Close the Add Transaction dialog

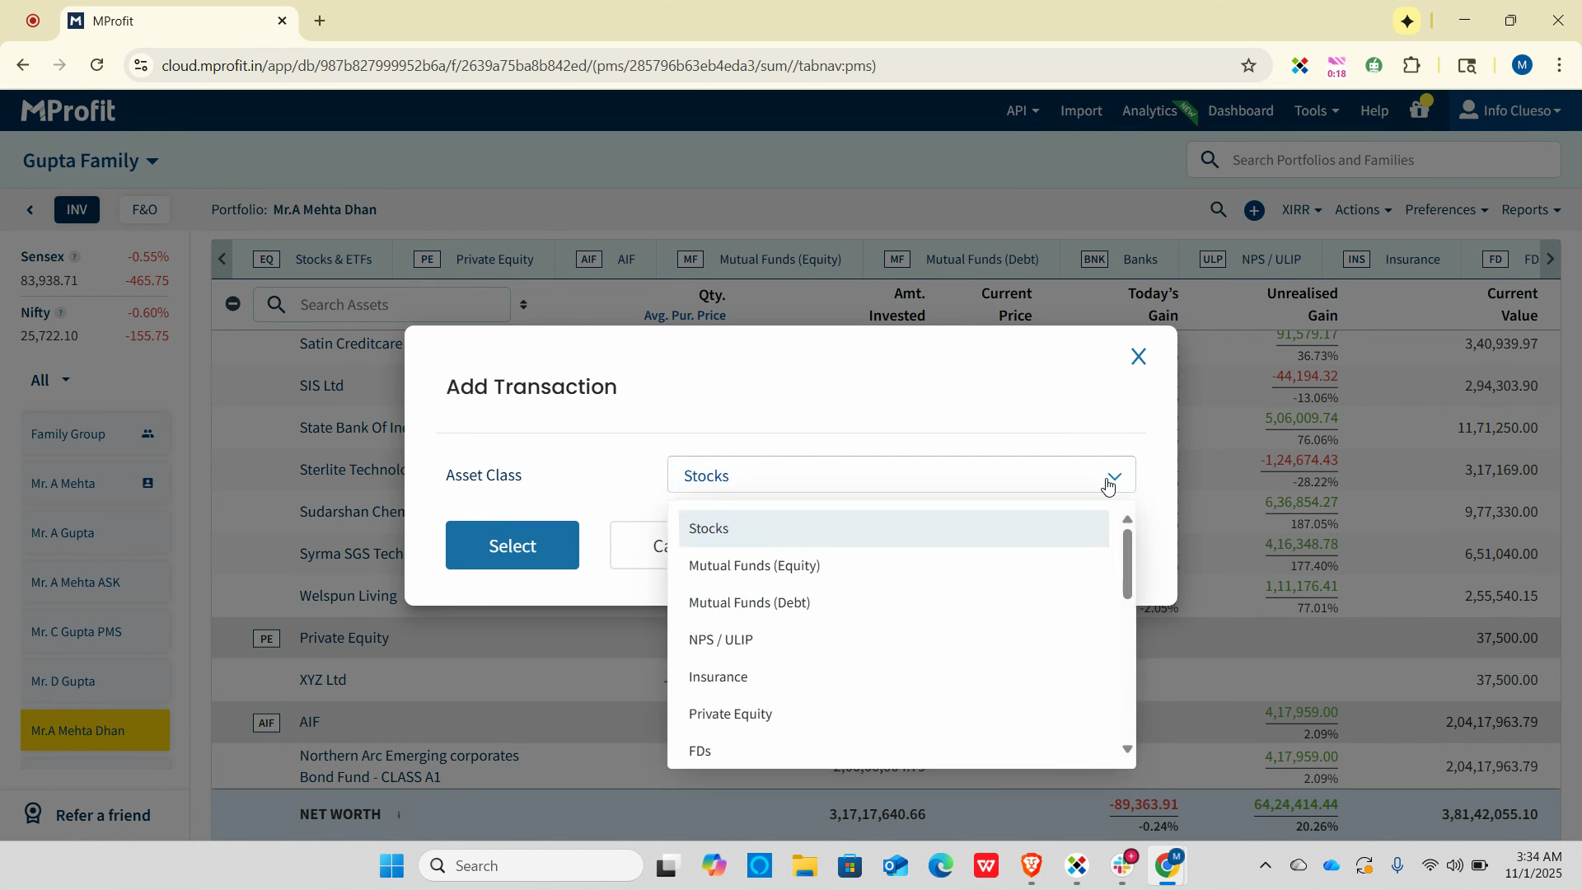tap(1138, 357)
